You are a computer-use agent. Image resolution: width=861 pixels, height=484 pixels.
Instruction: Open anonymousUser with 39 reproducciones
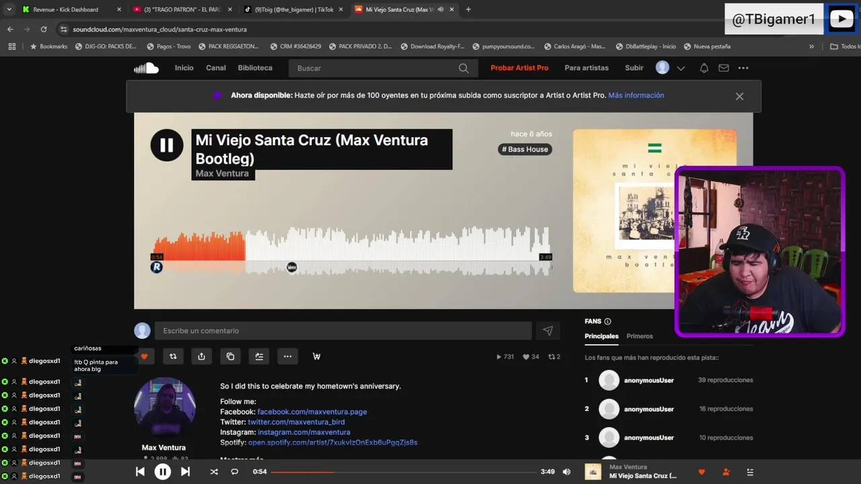(648, 380)
